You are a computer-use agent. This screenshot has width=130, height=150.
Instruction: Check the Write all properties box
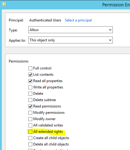click(x=30, y=87)
